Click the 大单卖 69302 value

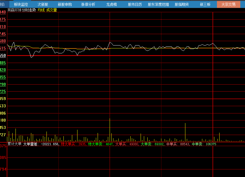click(x=152, y=144)
